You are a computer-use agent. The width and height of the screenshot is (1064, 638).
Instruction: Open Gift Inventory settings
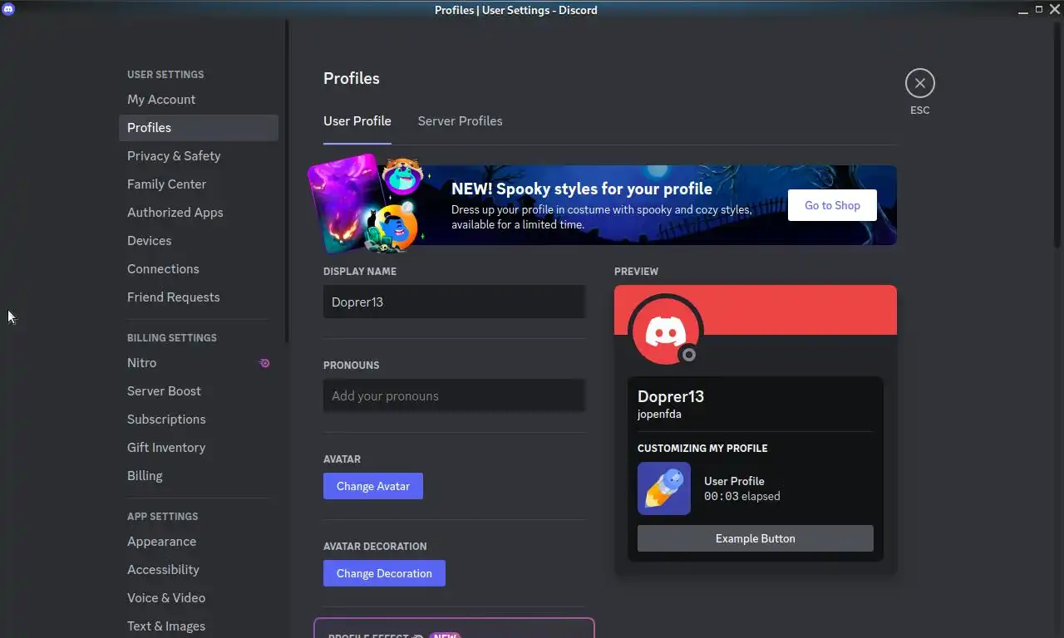[198, 448]
